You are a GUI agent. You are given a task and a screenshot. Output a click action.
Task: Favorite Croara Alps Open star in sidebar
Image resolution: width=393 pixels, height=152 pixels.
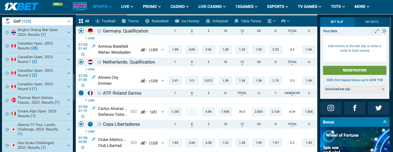click(7, 114)
